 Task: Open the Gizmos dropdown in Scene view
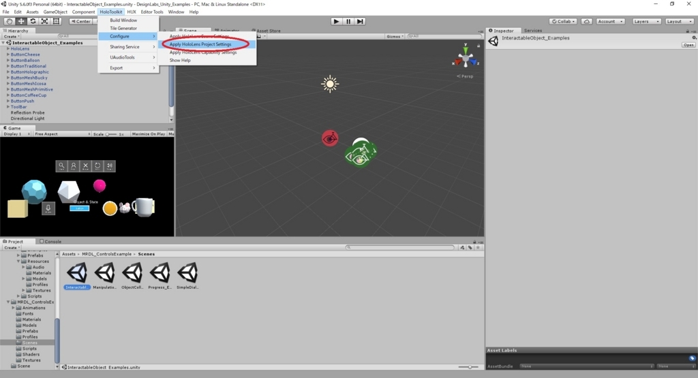pyautogui.click(x=395, y=37)
